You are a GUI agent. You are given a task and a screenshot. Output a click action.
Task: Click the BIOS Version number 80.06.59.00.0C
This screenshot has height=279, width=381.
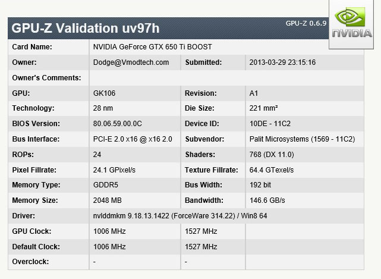pos(118,124)
